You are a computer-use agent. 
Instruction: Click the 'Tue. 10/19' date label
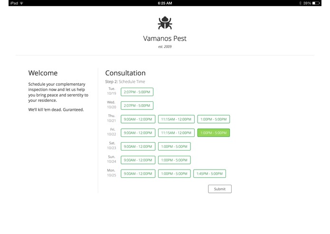(x=112, y=91)
